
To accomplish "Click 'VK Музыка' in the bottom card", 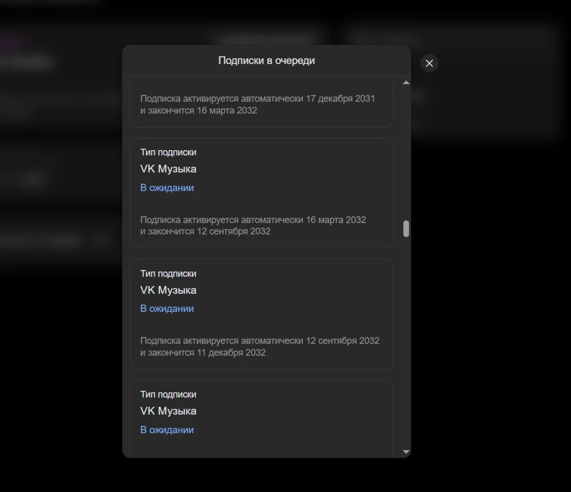I will pyautogui.click(x=168, y=411).
